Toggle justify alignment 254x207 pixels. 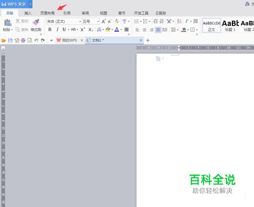pyautogui.click(x=158, y=30)
